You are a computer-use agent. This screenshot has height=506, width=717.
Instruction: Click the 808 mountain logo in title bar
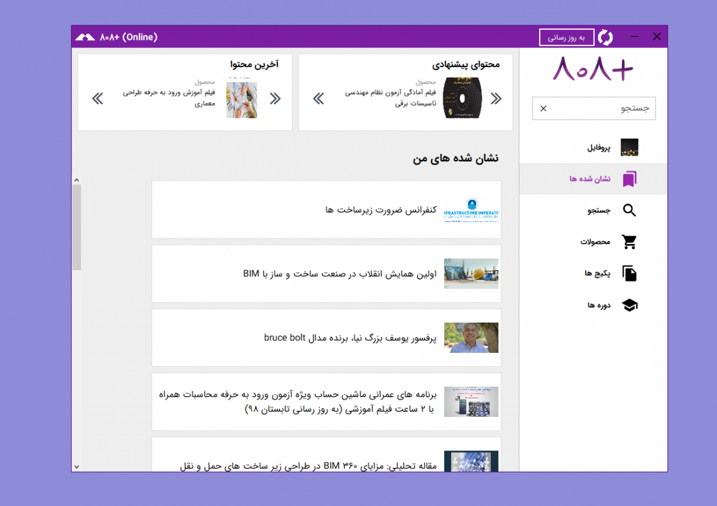pyautogui.click(x=85, y=37)
